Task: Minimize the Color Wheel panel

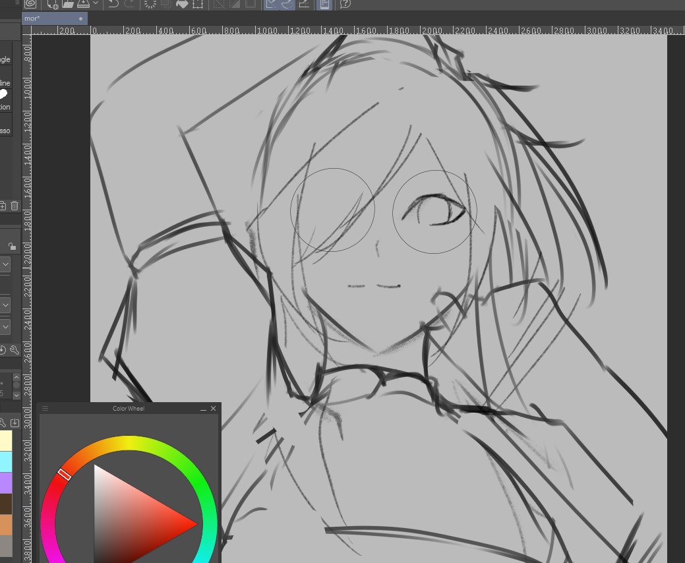Action: tap(203, 409)
